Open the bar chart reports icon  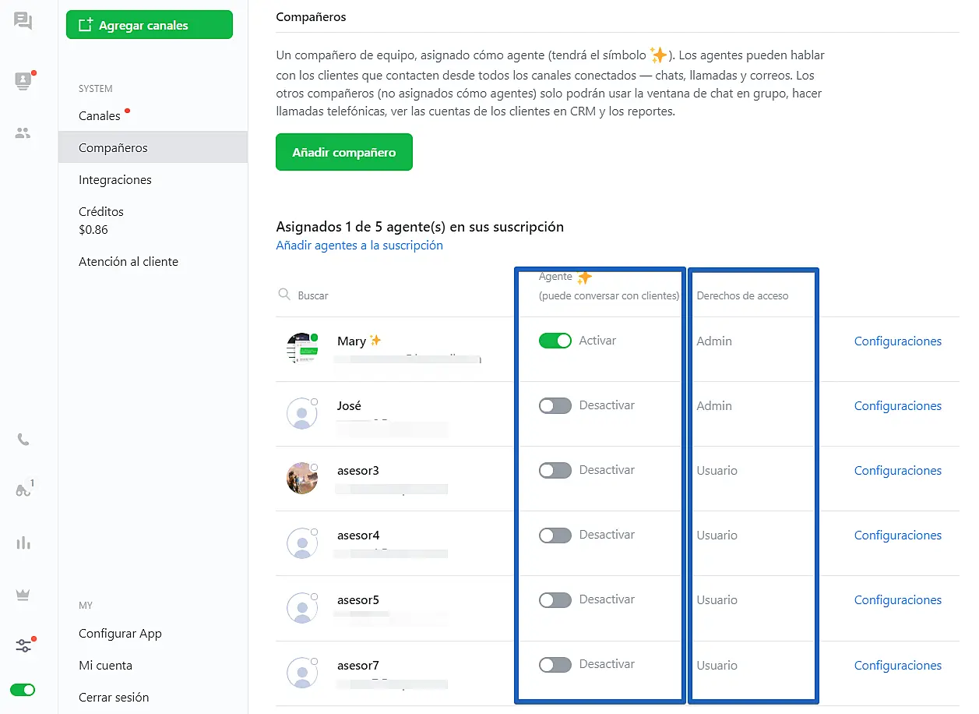[23, 543]
